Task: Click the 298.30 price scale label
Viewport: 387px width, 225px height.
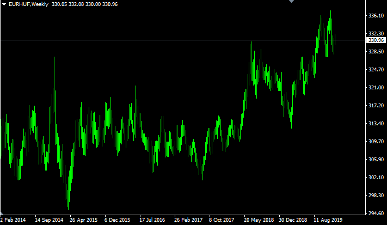Action: tap(376, 195)
